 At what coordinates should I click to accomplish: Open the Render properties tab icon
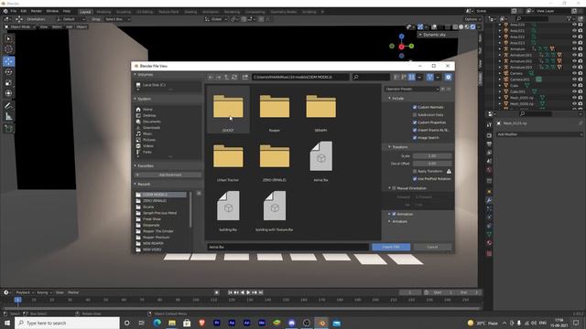[489, 135]
